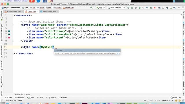Click the Make Project hammer icon
Viewport: 185px width, 104px height.
pos(91,8)
